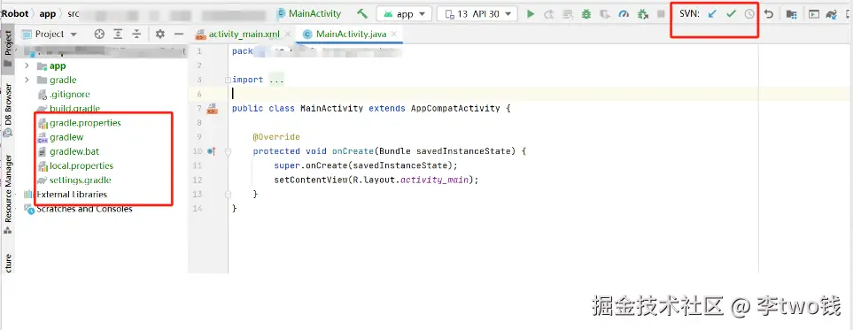The height and width of the screenshot is (330, 853).
Task: Click Attach Debugger to Android Process icon
Action: tap(642, 14)
